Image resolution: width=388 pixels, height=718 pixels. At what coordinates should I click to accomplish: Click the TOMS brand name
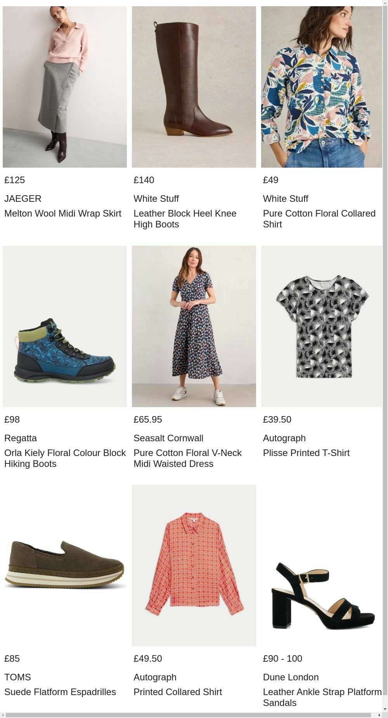tap(18, 677)
